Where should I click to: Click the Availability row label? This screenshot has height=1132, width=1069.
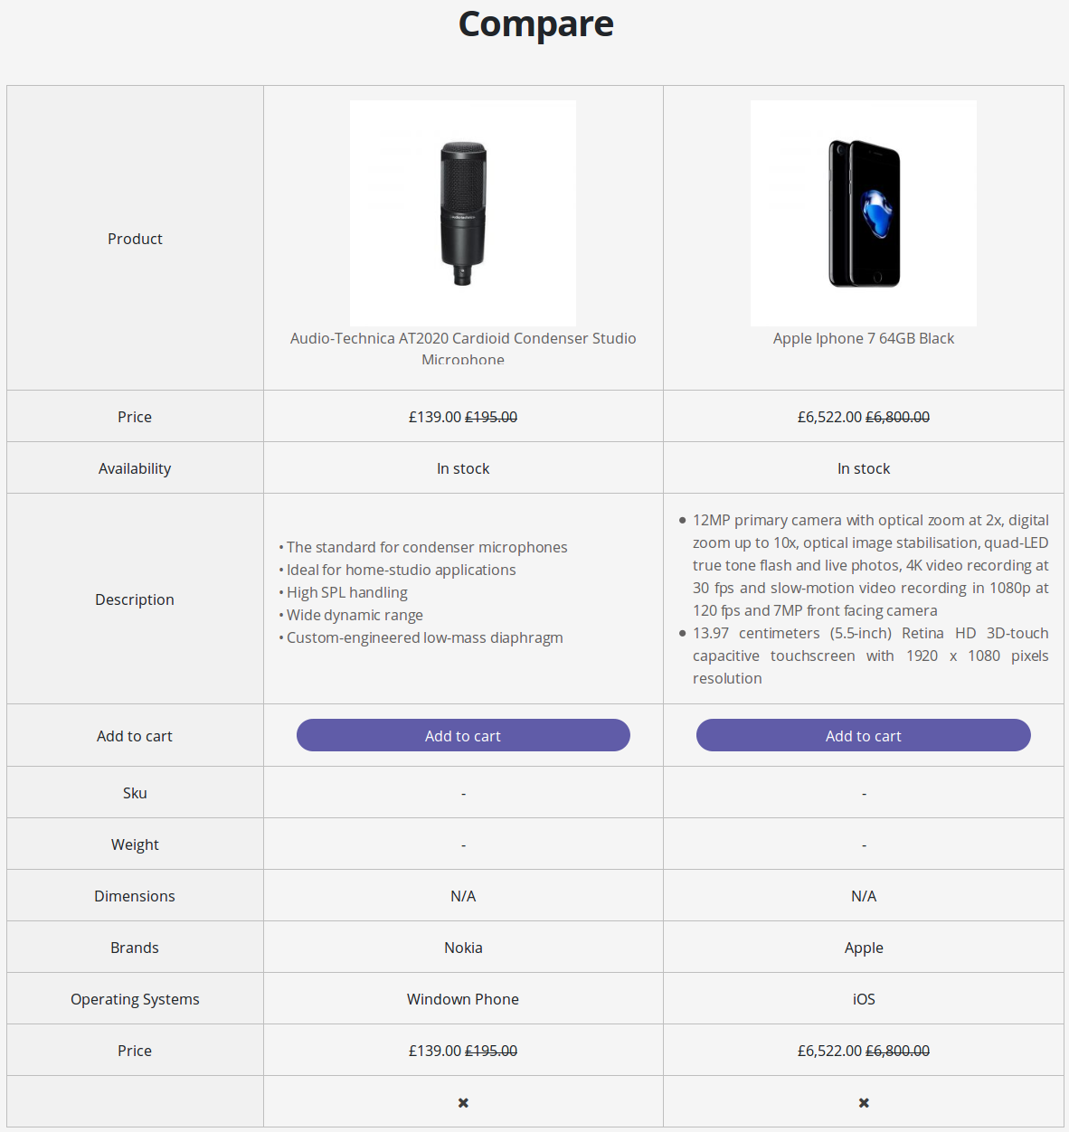pyautogui.click(x=135, y=468)
